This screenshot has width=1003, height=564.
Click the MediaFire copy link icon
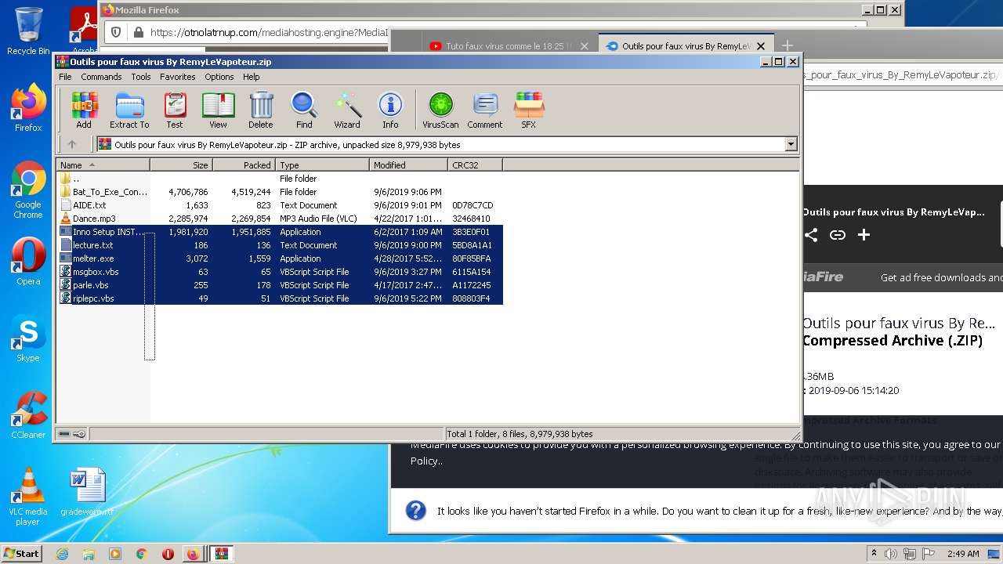point(838,235)
